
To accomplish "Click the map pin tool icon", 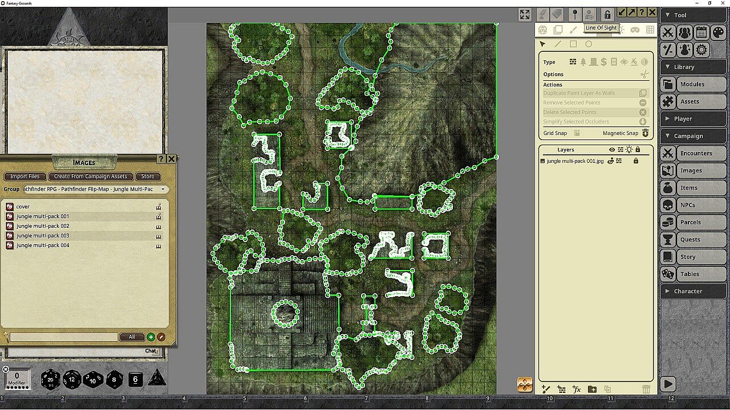I will [x=575, y=14].
